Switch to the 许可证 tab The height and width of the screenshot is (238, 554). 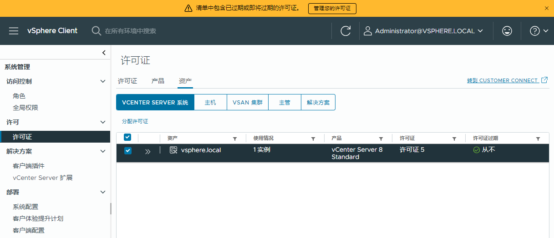pyautogui.click(x=127, y=80)
